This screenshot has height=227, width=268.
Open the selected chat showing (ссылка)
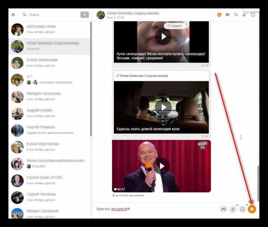[x=50, y=46]
